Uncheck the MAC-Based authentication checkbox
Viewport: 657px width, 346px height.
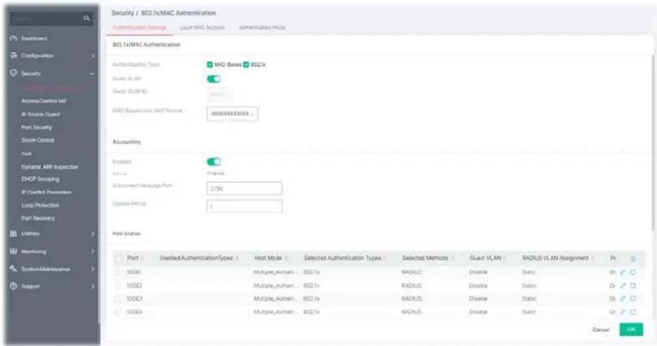pyautogui.click(x=210, y=65)
